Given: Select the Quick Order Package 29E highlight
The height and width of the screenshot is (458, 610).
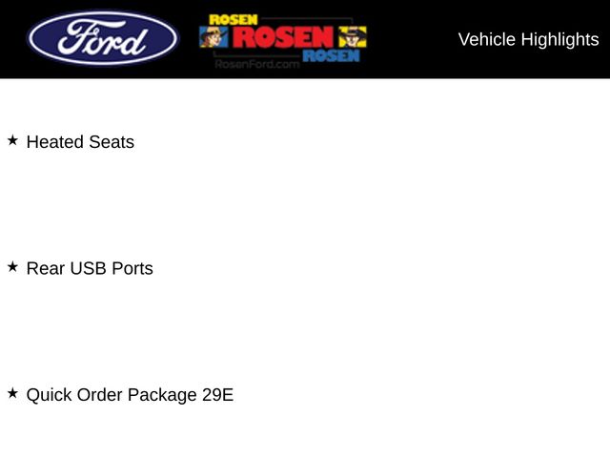Looking at the screenshot, I should point(130,394).
